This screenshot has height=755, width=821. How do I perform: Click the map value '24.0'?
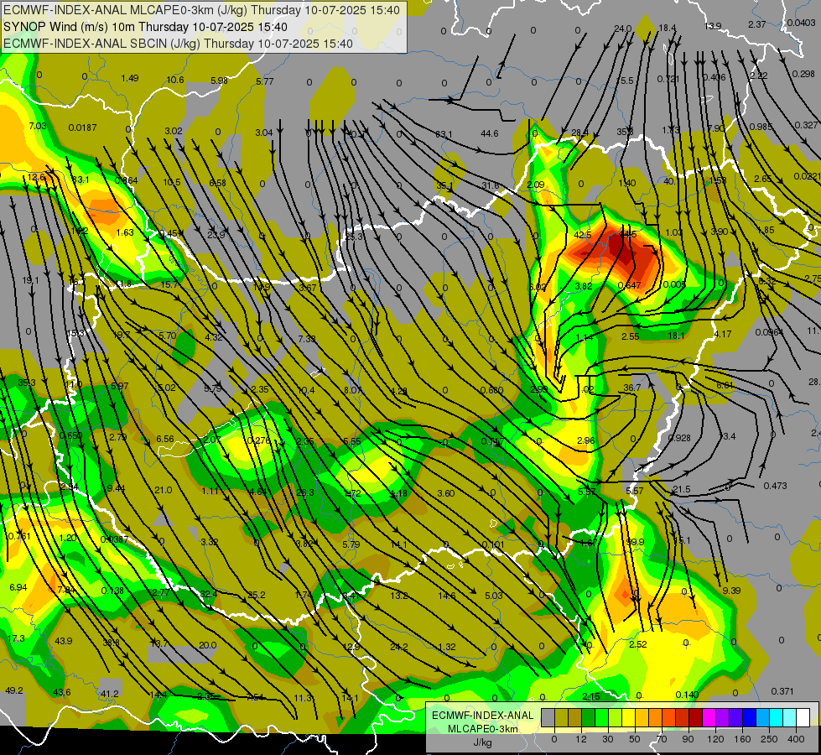click(x=623, y=29)
